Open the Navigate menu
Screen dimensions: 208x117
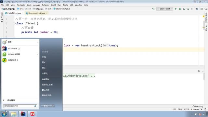tap(21, 5)
